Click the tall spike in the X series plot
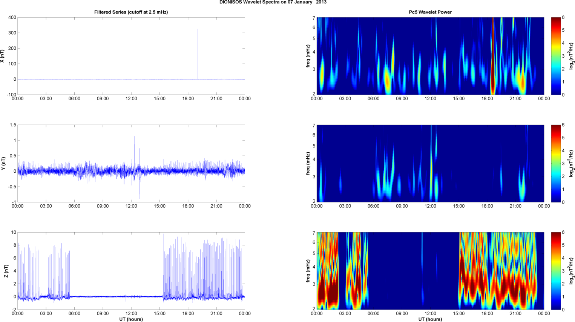Image resolution: width=575 pixels, height=322 pixels. click(197, 54)
